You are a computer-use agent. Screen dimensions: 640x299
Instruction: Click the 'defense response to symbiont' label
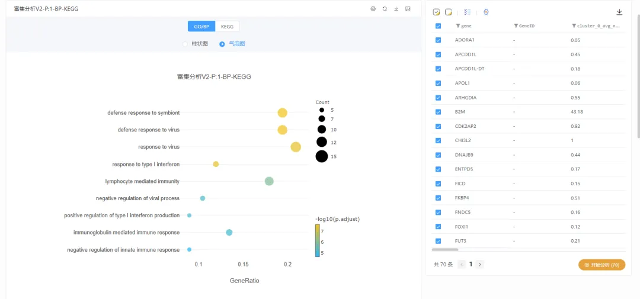click(x=143, y=112)
